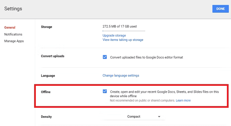Click the Storage section label
The image size is (231, 126).
point(47,27)
